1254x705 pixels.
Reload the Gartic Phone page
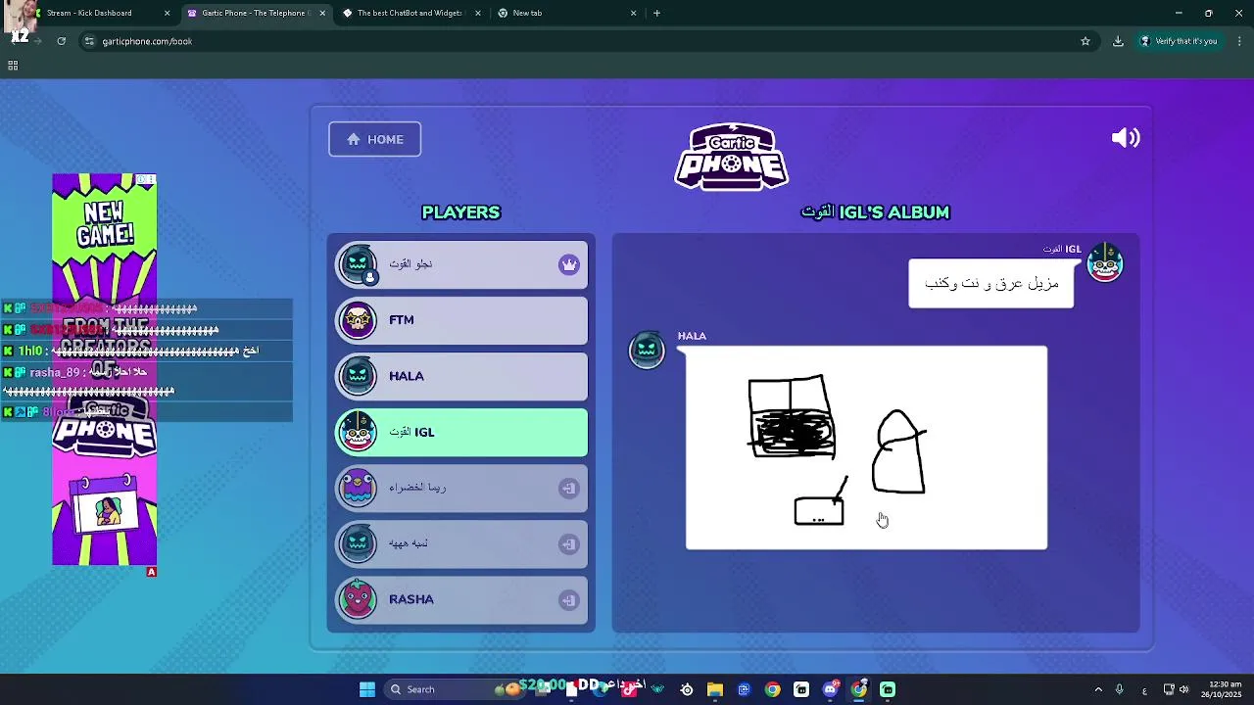point(61,41)
